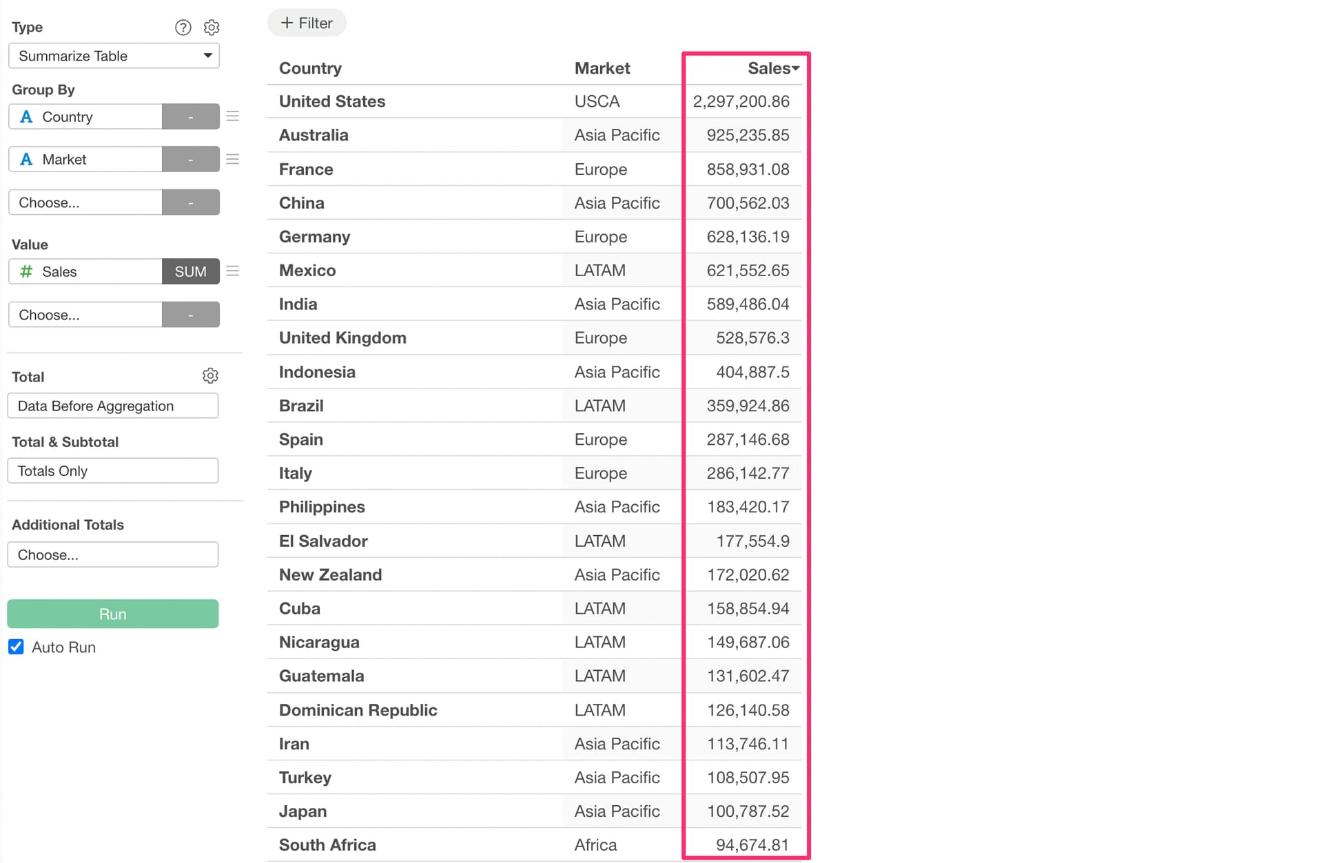Open the Totals Only dropdown
The image size is (1323, 863).
coord(113,471)
